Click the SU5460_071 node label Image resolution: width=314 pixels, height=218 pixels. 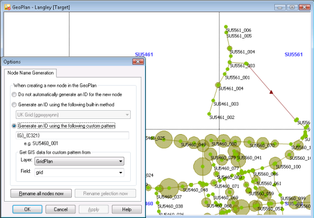pos(226,186)
